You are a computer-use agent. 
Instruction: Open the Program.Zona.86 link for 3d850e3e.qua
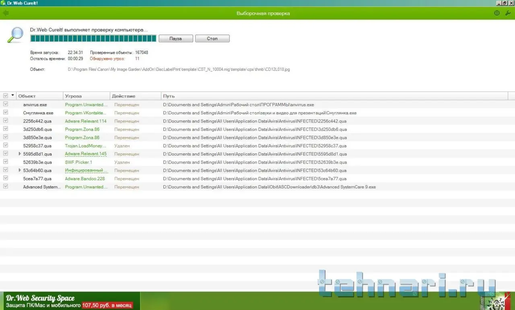(x=82, y=138)
